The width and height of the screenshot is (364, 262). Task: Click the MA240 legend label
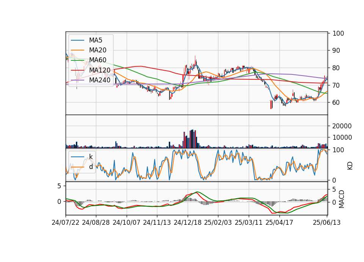tap(100, 80)
